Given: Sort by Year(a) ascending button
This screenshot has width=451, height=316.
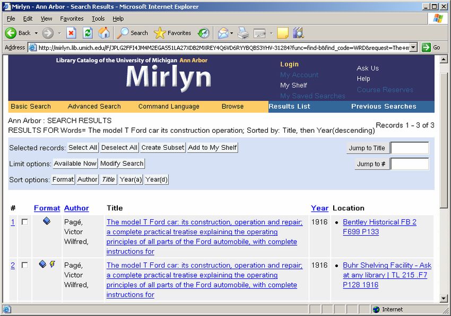Looking at the screenshot, I should coord(131,180).
